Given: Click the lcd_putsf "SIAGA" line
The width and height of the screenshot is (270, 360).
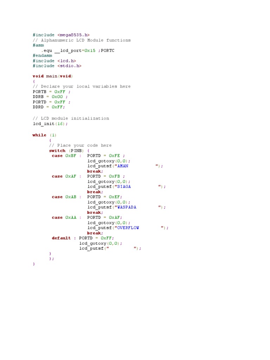Looking at the screenshot, I should click(127, 187).
